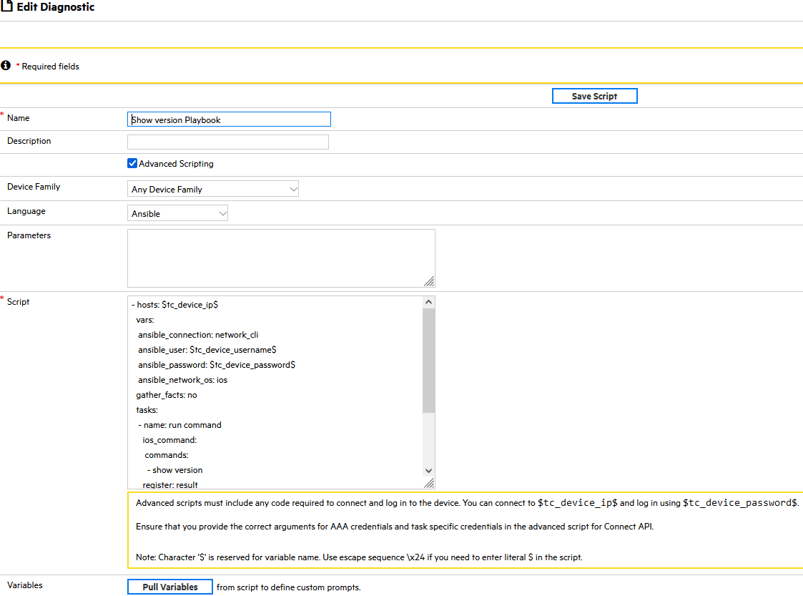The height and width of the screenshot is (596, 803).
Task: Disable the Advanced Scripting checkbox
Action: tap(132, 162)
